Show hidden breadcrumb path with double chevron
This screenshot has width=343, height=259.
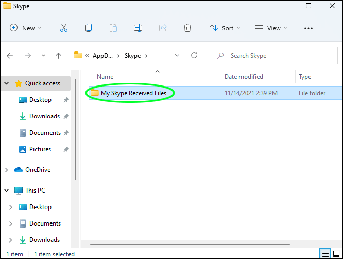point(87,56)
